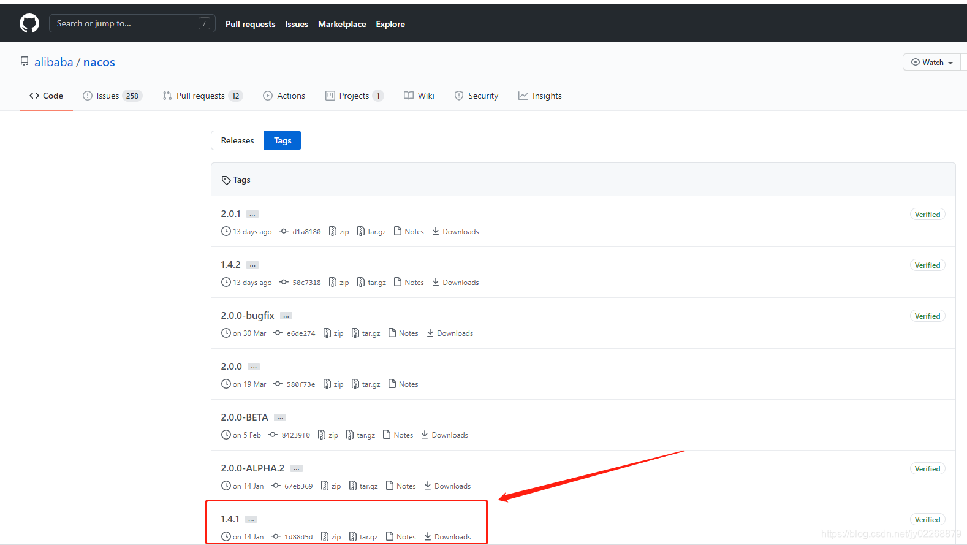Click download arrow icon for tag 1.4.2

[436, 282]
